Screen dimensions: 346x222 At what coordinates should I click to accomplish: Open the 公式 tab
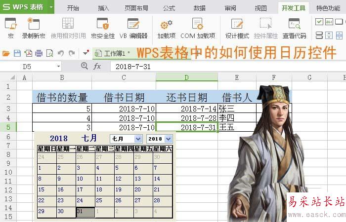[x=169, y=8]
